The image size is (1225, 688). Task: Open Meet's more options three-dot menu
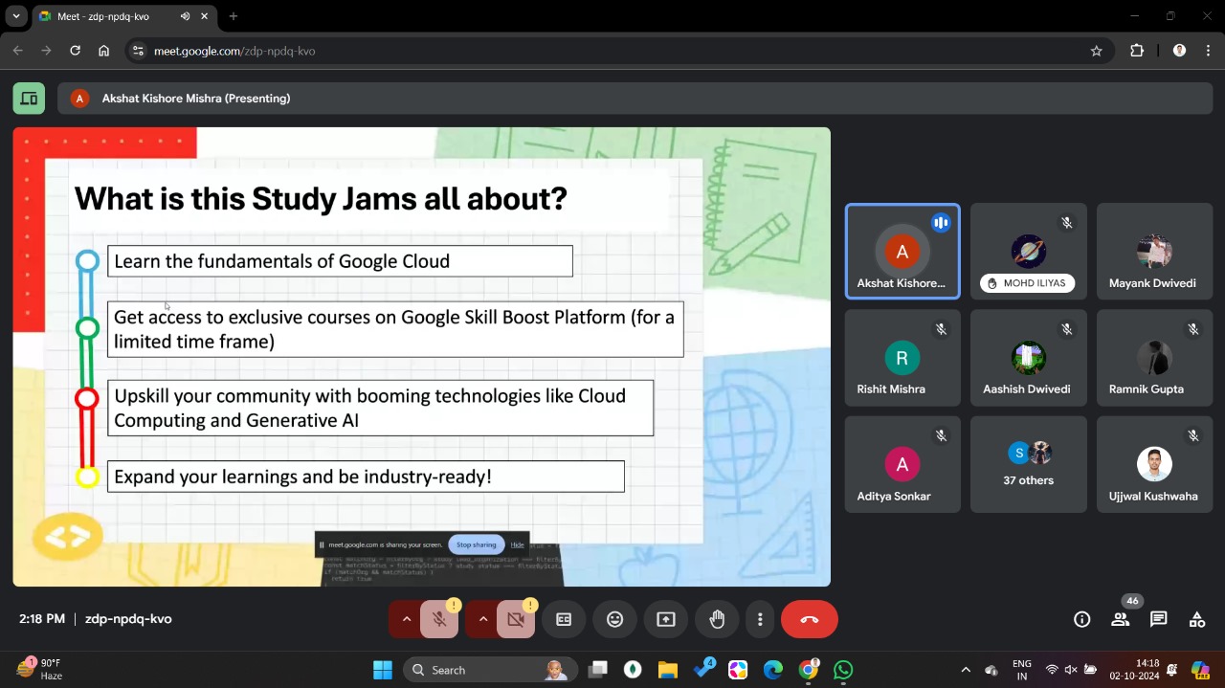(760, 619)
